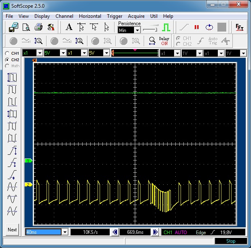
Task: Select CH2 trigger source radio in toolbar
Action: pos(178,44)
